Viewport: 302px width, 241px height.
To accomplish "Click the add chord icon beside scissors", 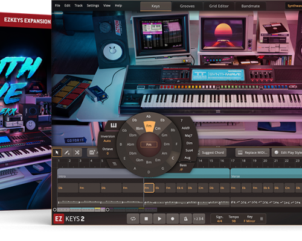I will click(92, 152).
